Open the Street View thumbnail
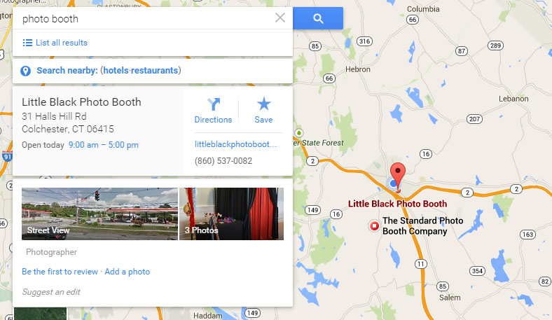The width and height of the screenshot is (552, 320). 99,214
